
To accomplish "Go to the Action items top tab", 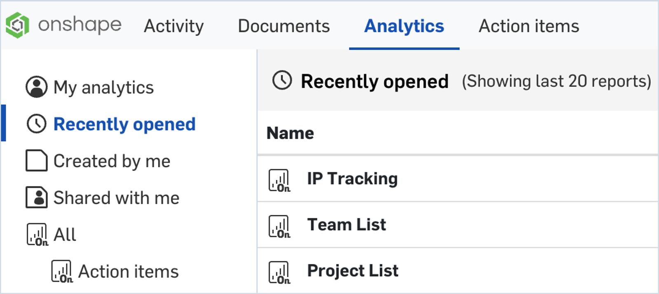I will pyautogui.click(x=528, y=26).
